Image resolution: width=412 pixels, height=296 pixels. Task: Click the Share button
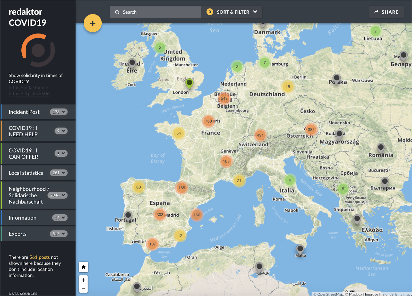pyautogui.click(x=387, y=12)
